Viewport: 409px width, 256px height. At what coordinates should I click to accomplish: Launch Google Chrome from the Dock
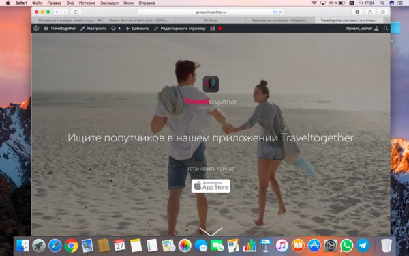coord(71,246)
